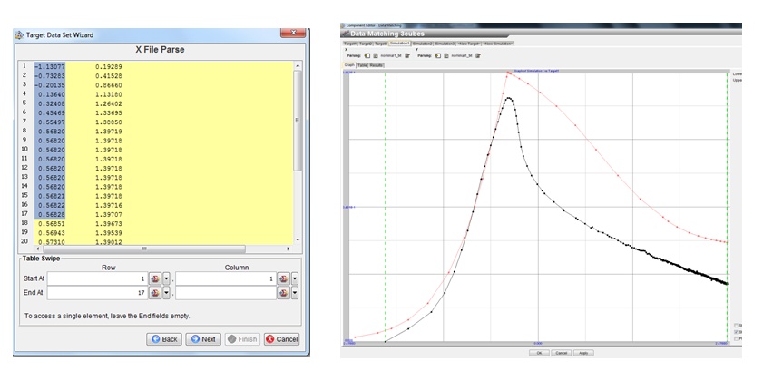The image size is (773, 371).
Task: Open Start At Column dropdown arrow
Action: [x=295, y=278]
